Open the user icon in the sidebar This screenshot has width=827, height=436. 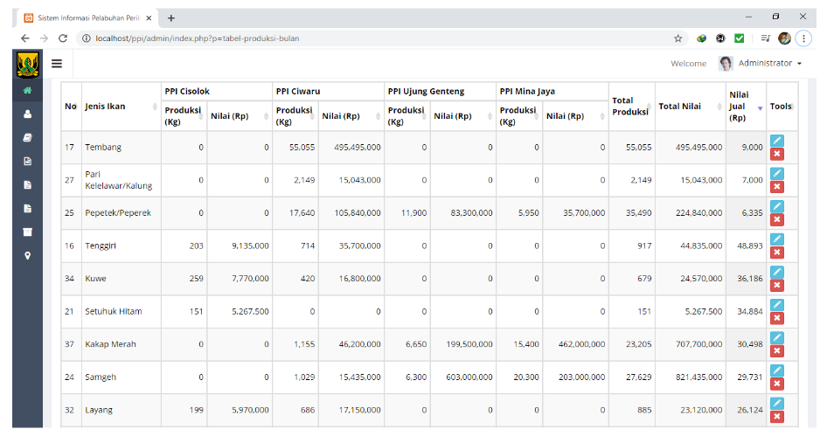[27, 114]
